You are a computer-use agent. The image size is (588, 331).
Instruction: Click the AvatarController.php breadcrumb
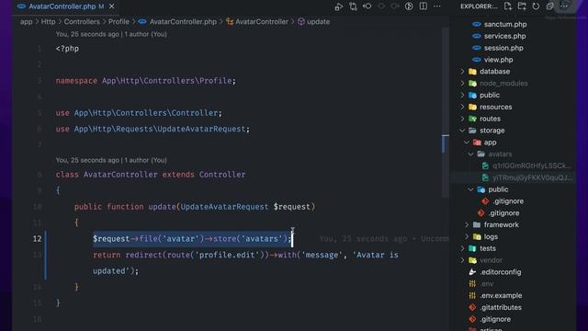point(177,22)
